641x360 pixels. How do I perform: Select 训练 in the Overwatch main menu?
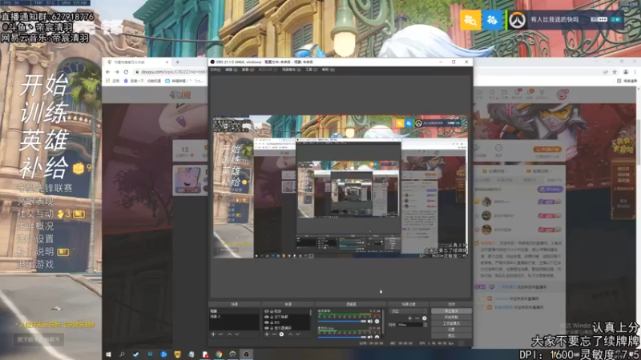[x=44, y=112]
